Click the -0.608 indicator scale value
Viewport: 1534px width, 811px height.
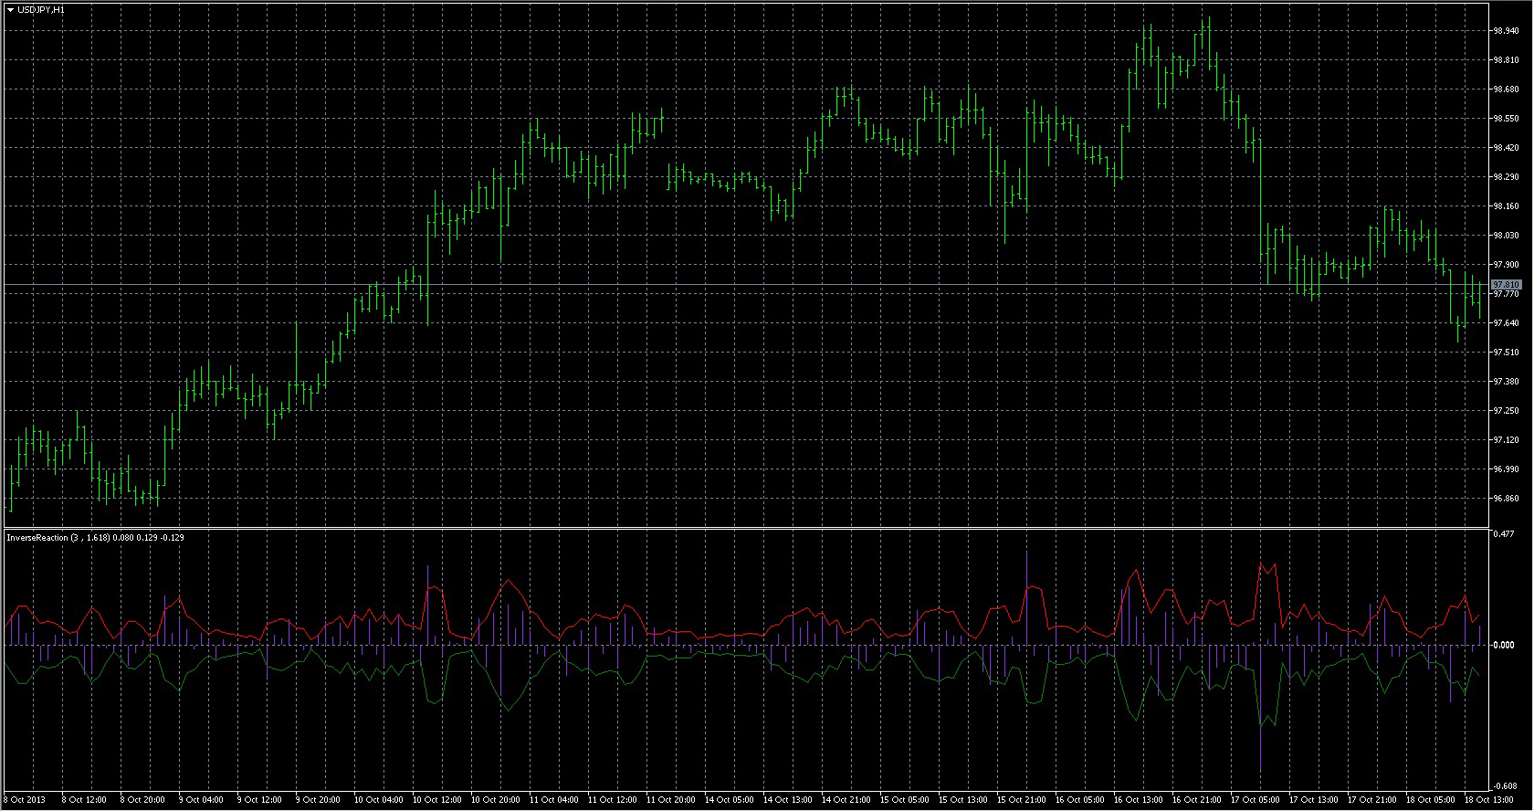click(1505, 786)
